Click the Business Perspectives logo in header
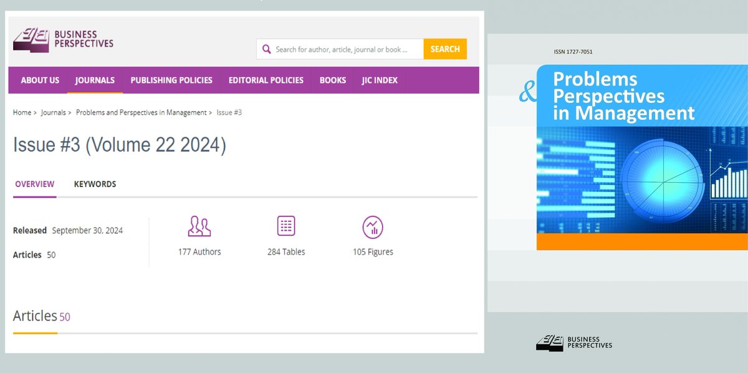Viewport: 748px width, 373px height. 64,40
